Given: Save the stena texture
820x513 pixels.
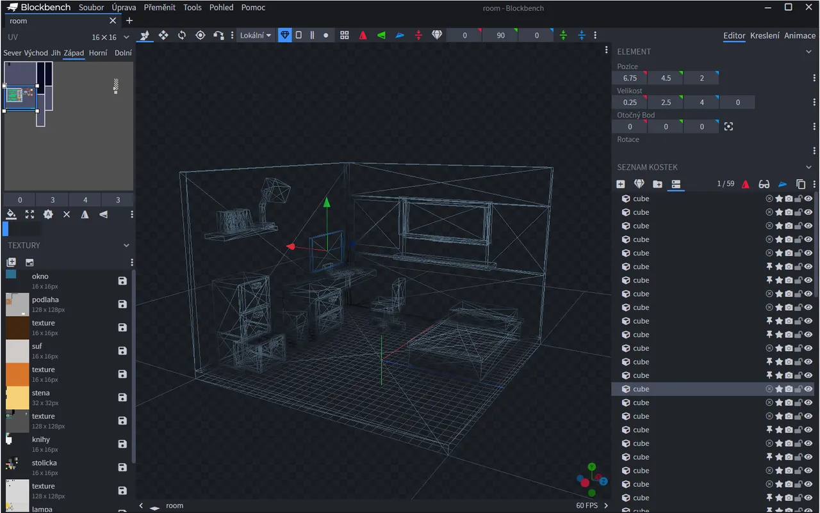Looking at the screenshot, I should (x=122, y=397).
